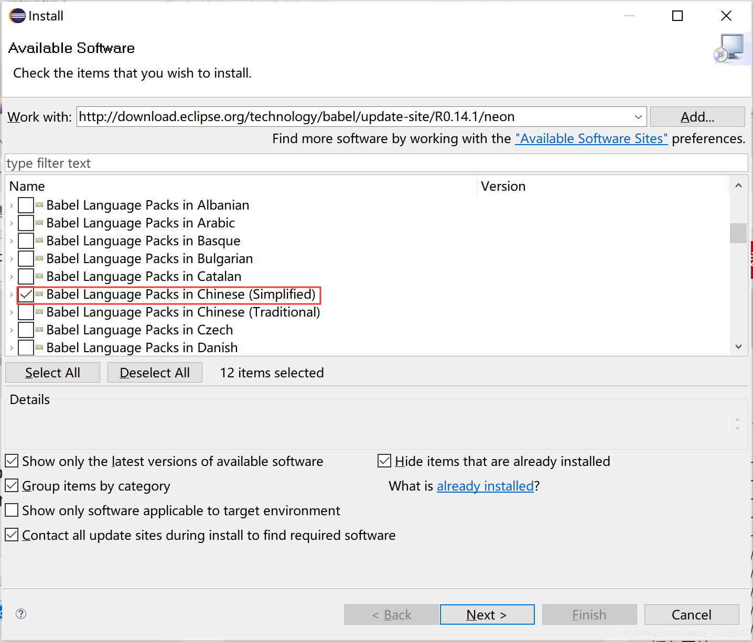This screenshot has width=753, height=642.
Task: Cancel the install dialog
Action: click(x=692, y=615)
